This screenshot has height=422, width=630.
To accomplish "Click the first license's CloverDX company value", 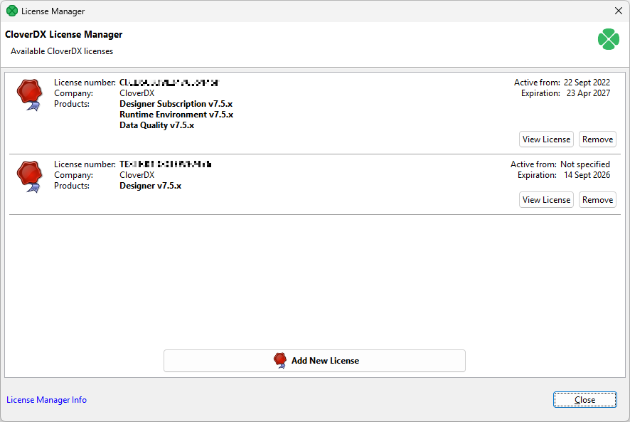I will (137, 93).
